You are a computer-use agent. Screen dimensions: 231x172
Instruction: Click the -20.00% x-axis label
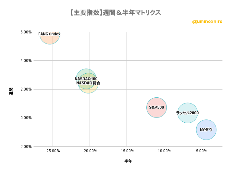[90, 151]
